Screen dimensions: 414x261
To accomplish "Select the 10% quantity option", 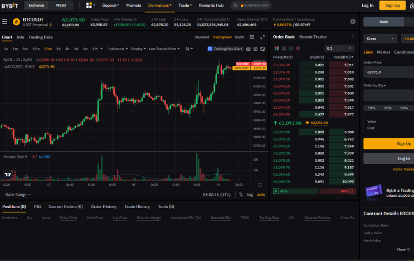I will tap(372, 108).
